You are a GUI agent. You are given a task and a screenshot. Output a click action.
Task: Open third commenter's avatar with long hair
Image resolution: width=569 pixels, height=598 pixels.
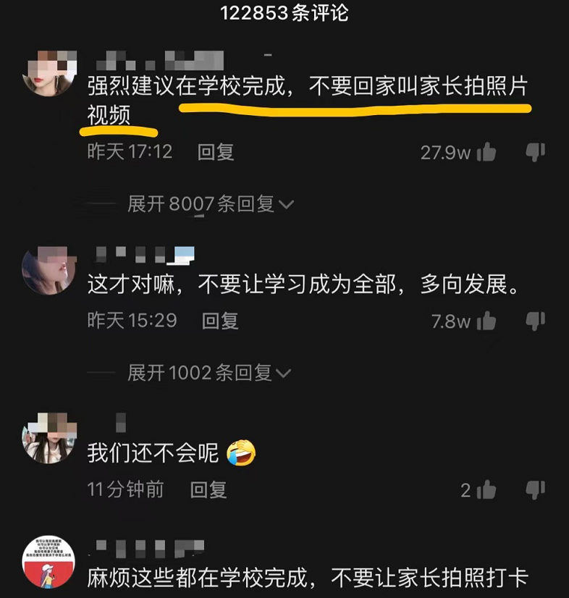pos(49,438)
